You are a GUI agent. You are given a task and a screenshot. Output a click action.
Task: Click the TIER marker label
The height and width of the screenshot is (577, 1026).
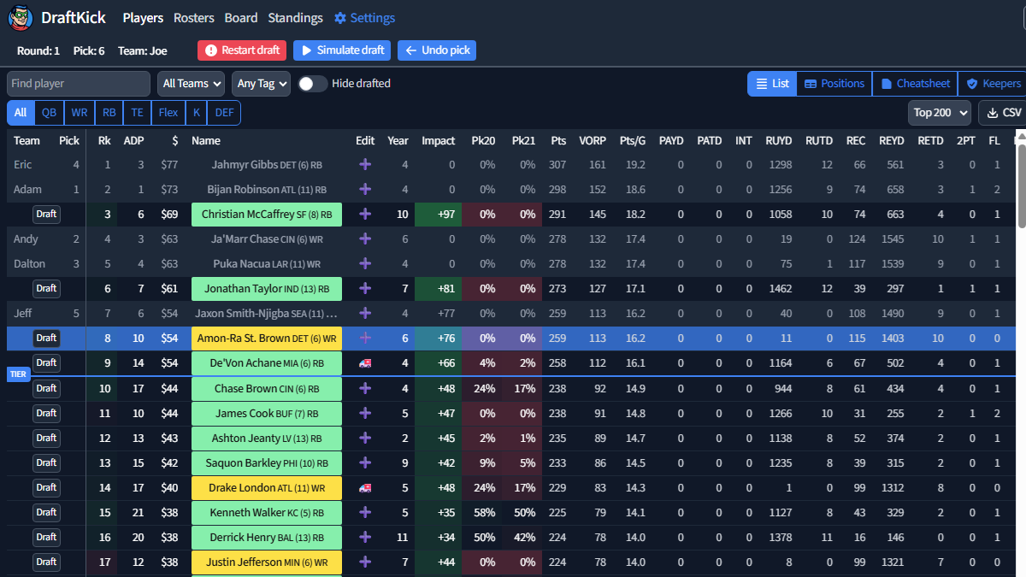[x=19, y=374]
